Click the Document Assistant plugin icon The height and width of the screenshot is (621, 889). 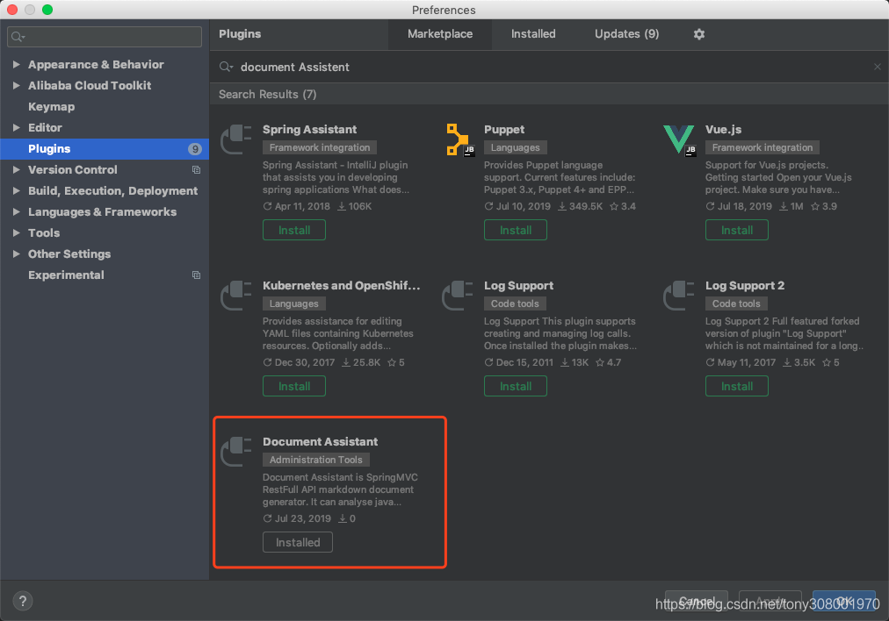tap(235, 452)
